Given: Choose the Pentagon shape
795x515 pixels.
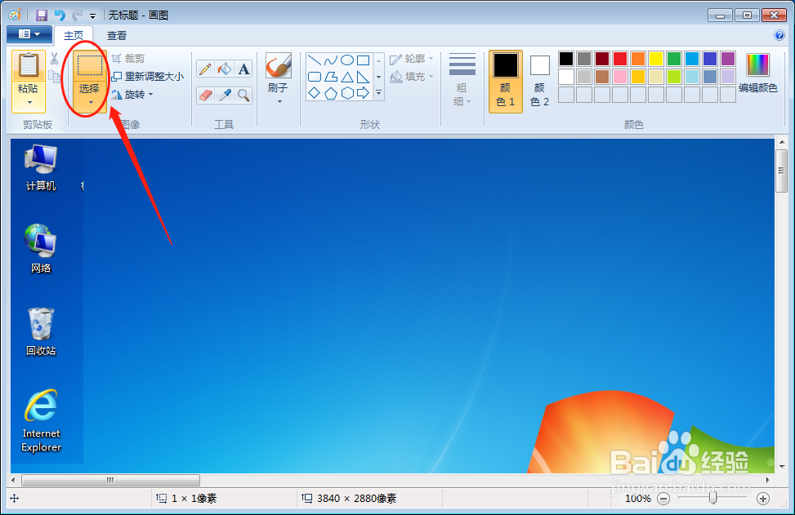Looking at the screenshot, I should point(331,93).
